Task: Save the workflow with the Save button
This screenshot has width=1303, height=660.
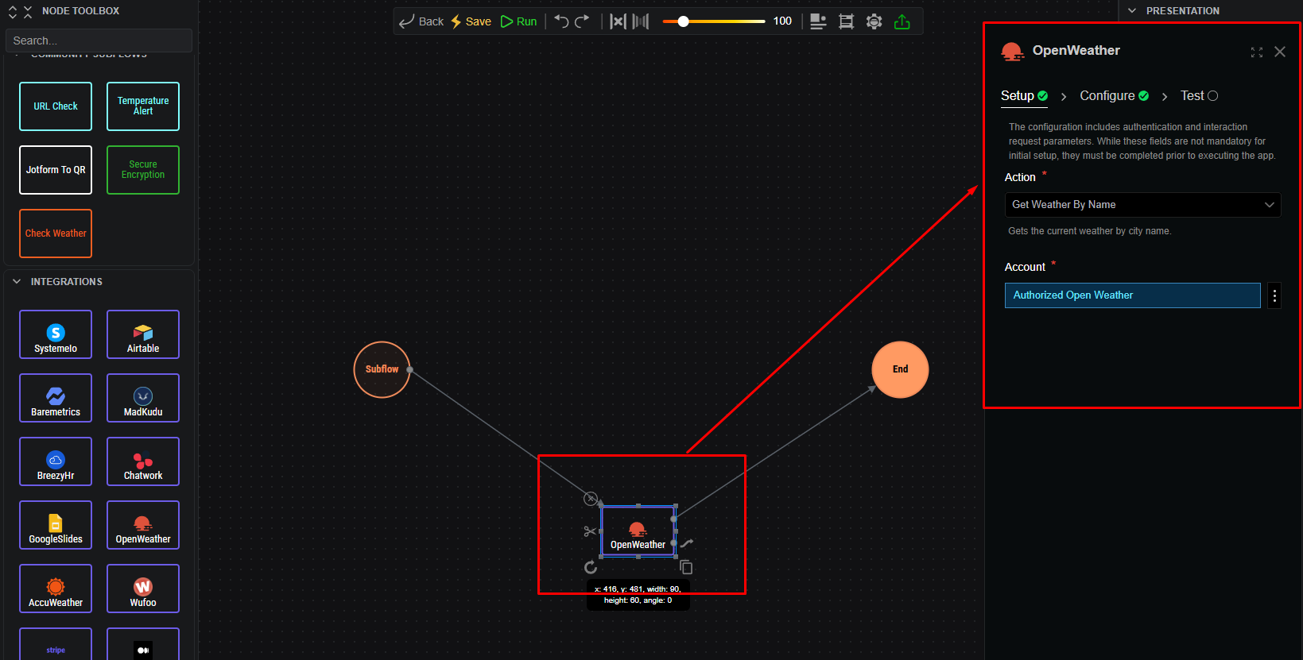Action: pos(471,21)
